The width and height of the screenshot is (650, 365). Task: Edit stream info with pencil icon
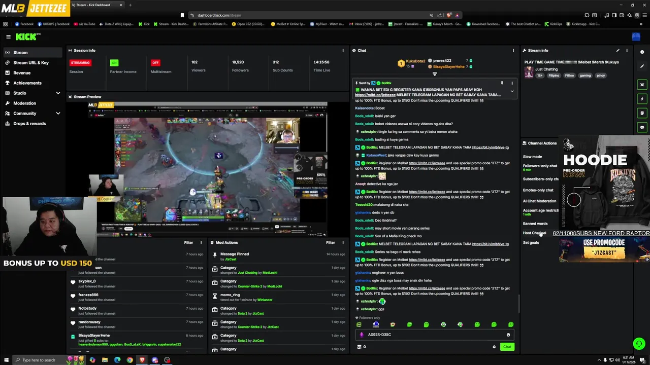pos(617,50)
